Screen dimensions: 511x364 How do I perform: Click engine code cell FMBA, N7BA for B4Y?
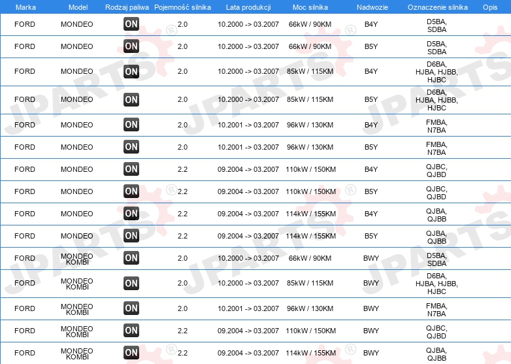tap(437, 126)
